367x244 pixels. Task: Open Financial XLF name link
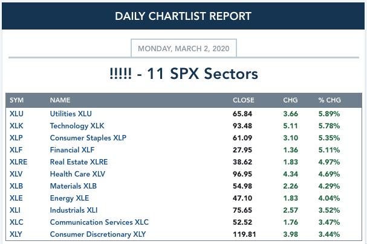coord(72,150)
